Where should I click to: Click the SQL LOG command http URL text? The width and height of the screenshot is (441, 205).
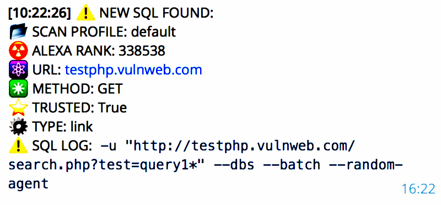(244, 146)
